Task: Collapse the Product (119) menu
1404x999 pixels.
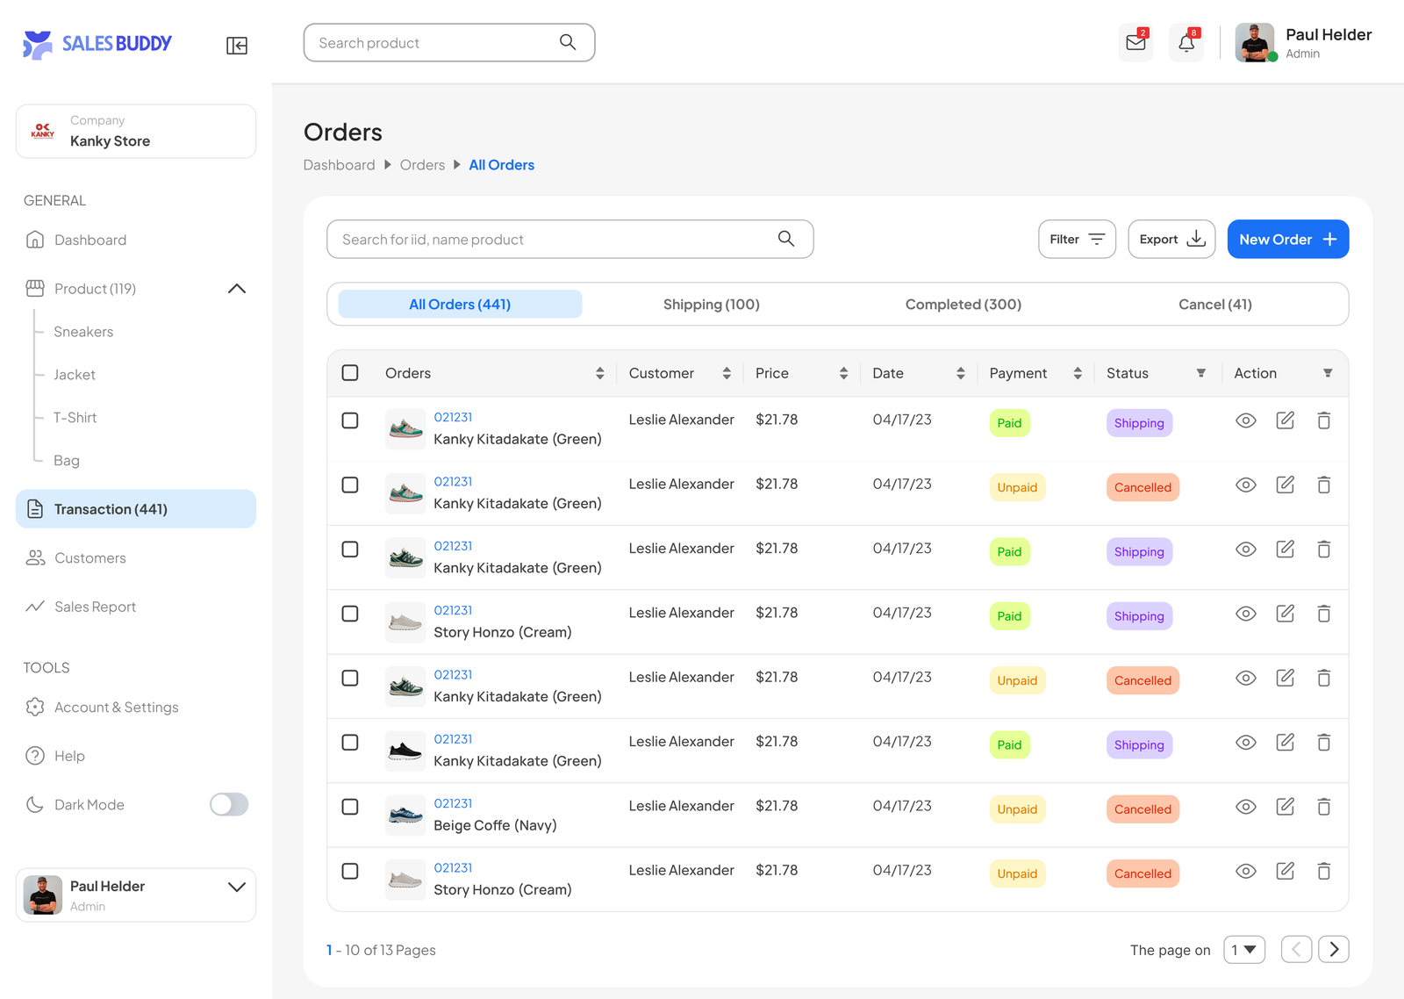Action: (237, 289)
